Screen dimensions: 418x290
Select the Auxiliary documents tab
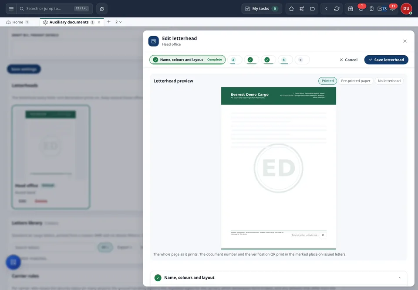[69, 22]
